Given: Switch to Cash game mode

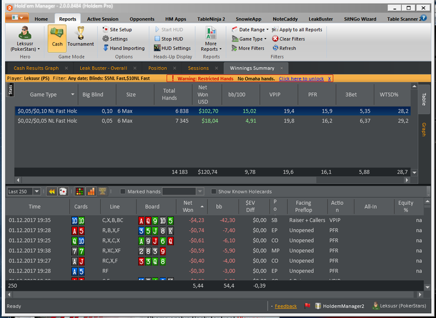Looking at the screenshot, I should pos(57,39).
